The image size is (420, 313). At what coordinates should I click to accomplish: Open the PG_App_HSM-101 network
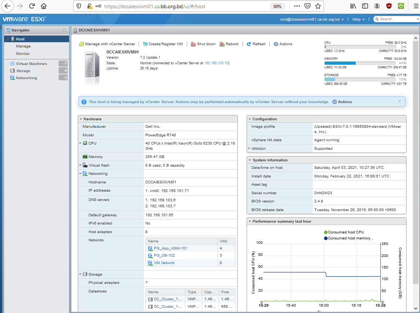click(x=171, y=248)
